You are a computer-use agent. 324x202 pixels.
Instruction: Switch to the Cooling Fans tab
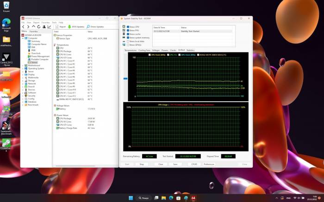coord(144,50)
